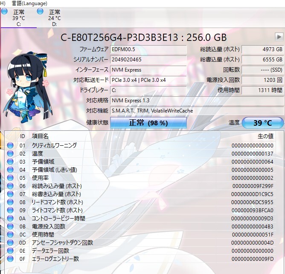Click status orb for 01 クリティカルワーニング
The width and height of the screenshot is (285, 274).
click(10, 145)
